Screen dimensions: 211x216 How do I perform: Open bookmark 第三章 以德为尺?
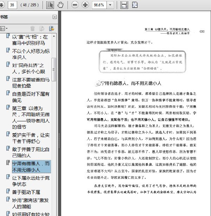point(31,117)
